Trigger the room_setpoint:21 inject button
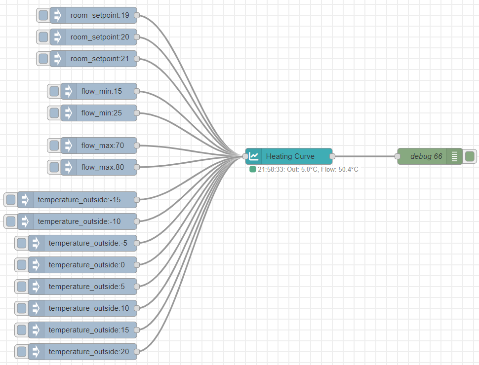The image size is (479, 365). [x=43, y=59]
